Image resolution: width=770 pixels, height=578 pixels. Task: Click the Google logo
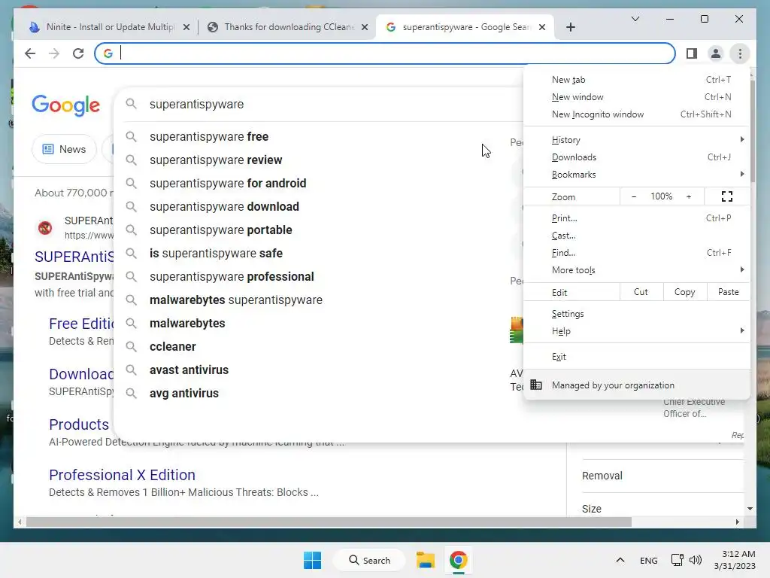66,105
